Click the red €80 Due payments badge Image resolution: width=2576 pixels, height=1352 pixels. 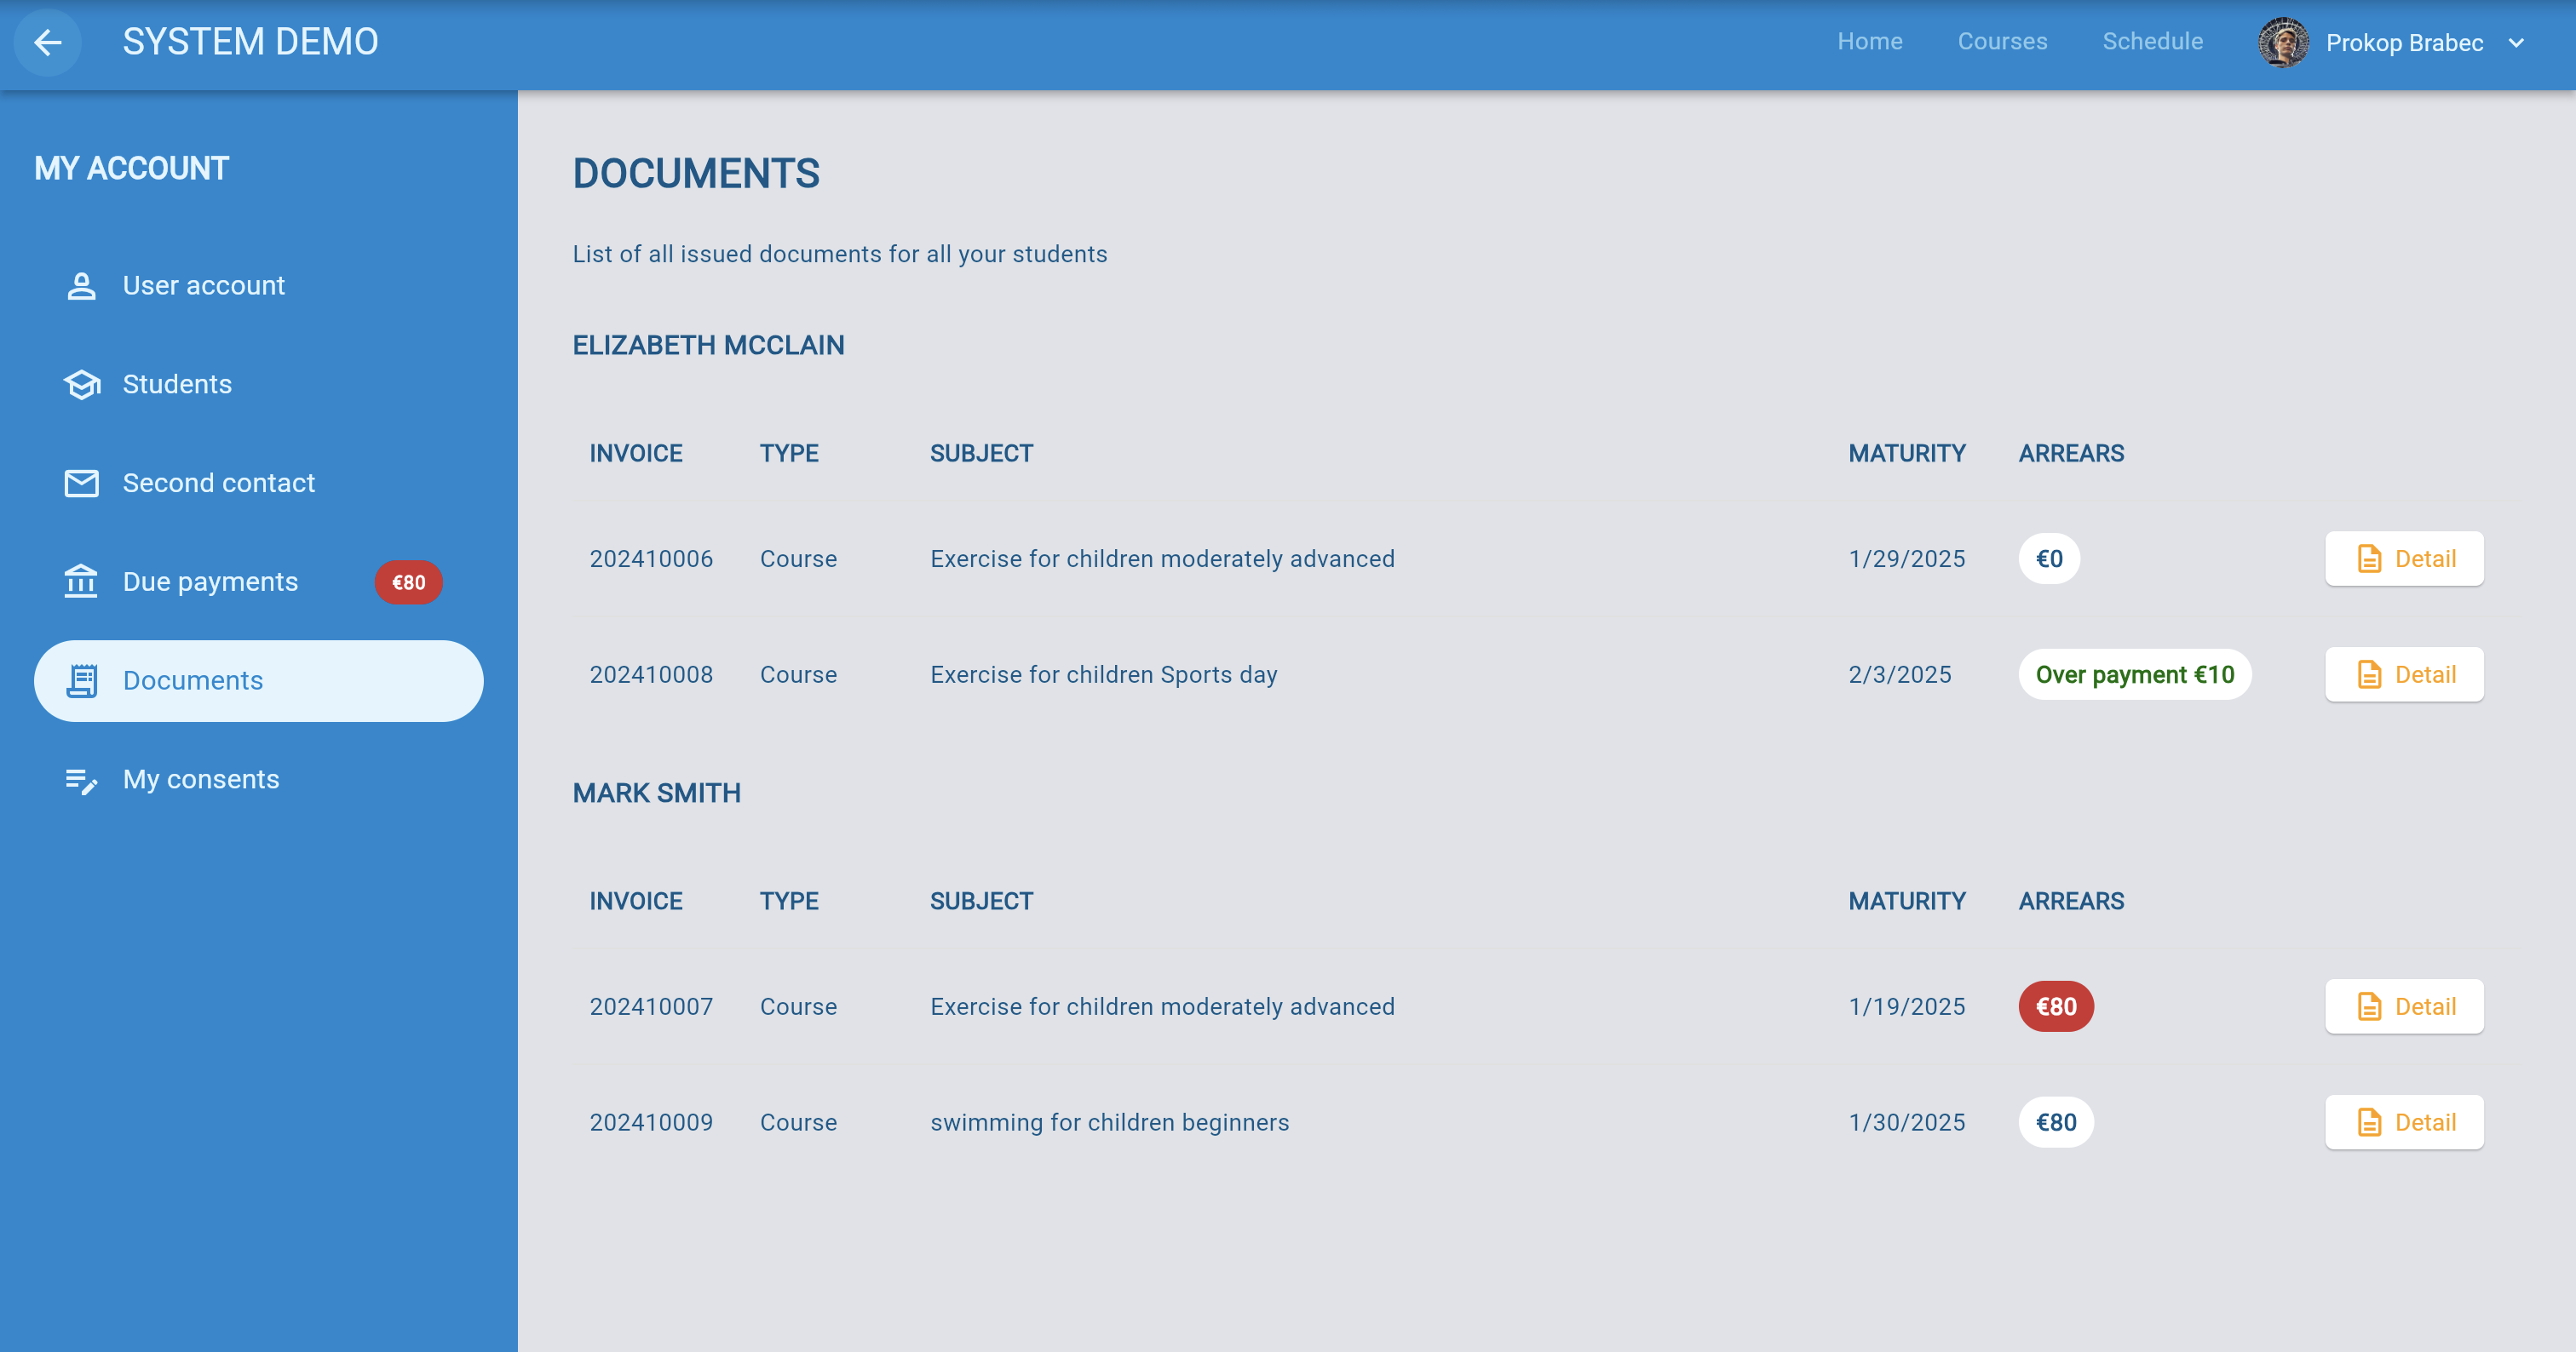tap(408, 582)
